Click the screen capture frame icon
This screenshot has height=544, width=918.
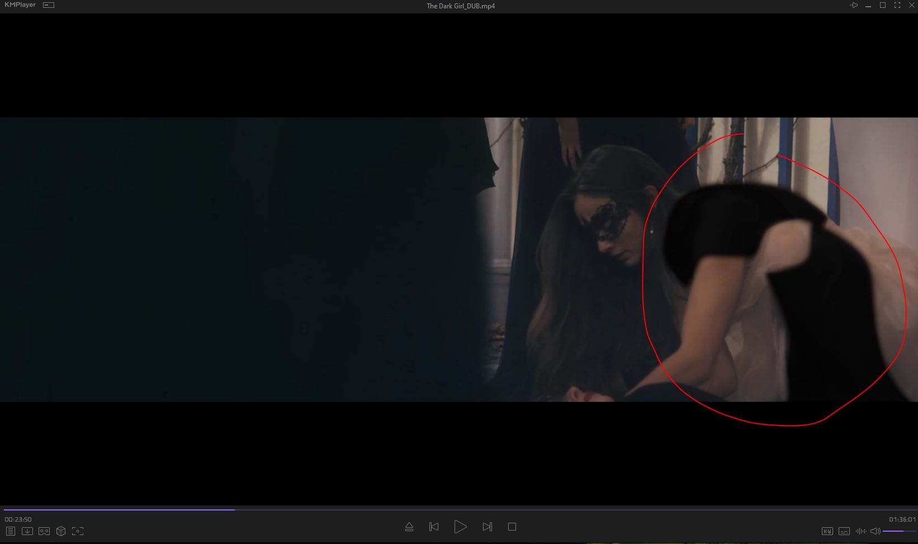[78, 531]
